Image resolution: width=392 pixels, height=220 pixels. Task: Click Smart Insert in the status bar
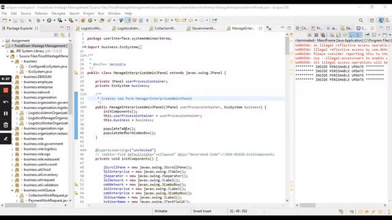(202, 211)
